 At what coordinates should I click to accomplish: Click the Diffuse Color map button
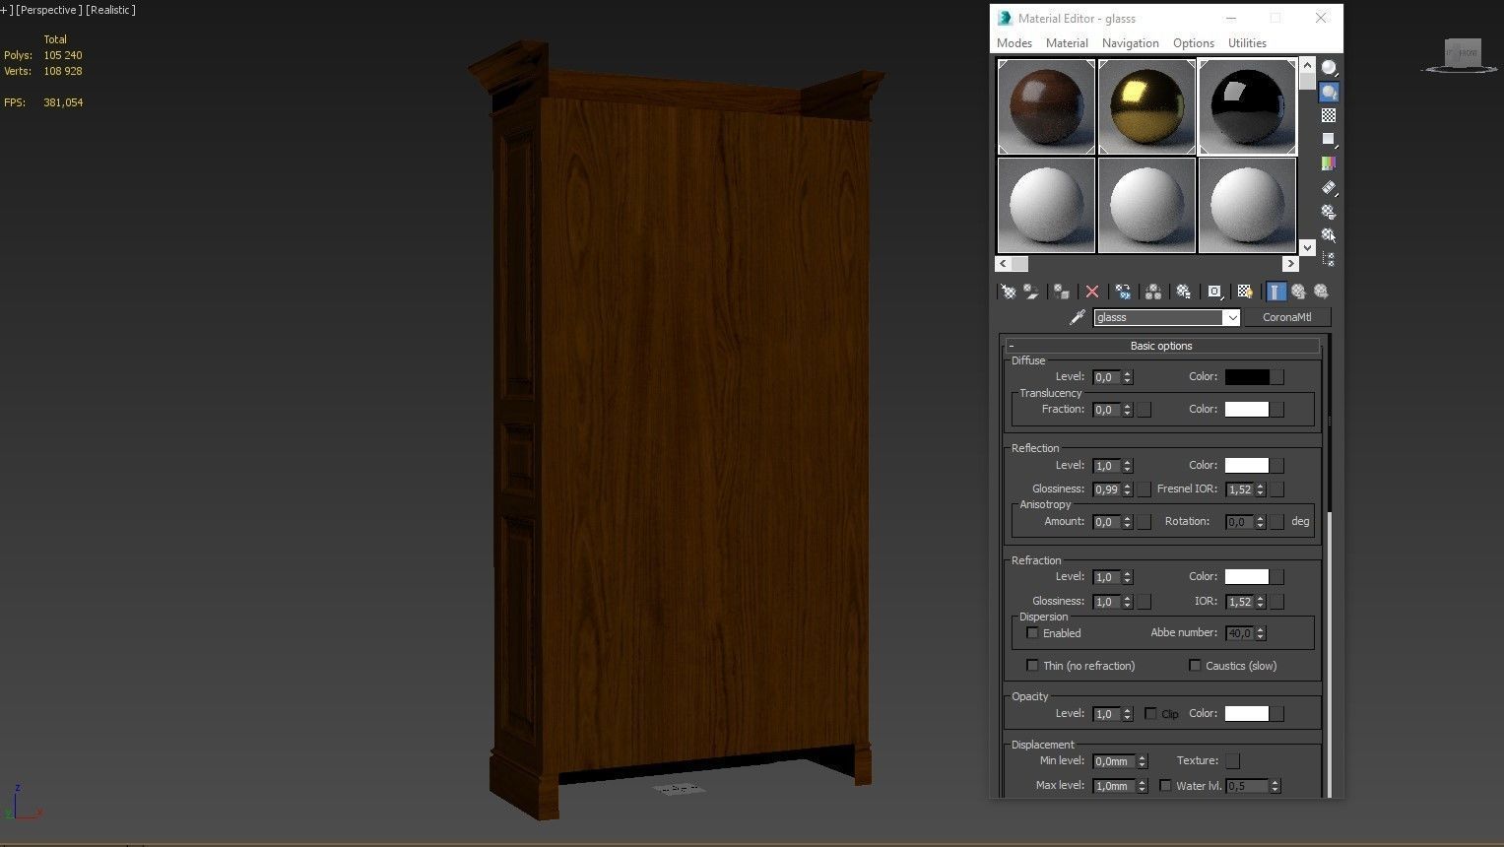[x=1277, y=377]
